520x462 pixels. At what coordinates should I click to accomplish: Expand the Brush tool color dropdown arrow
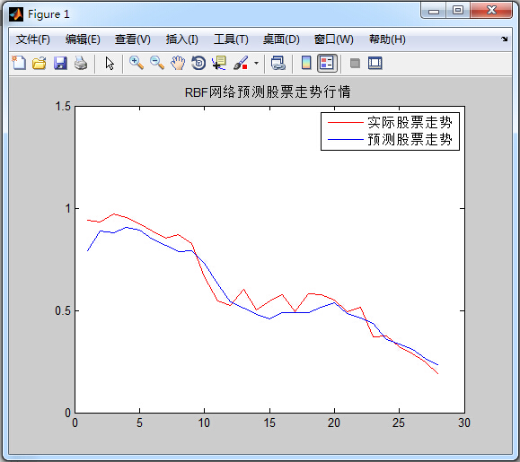[256, 63]
